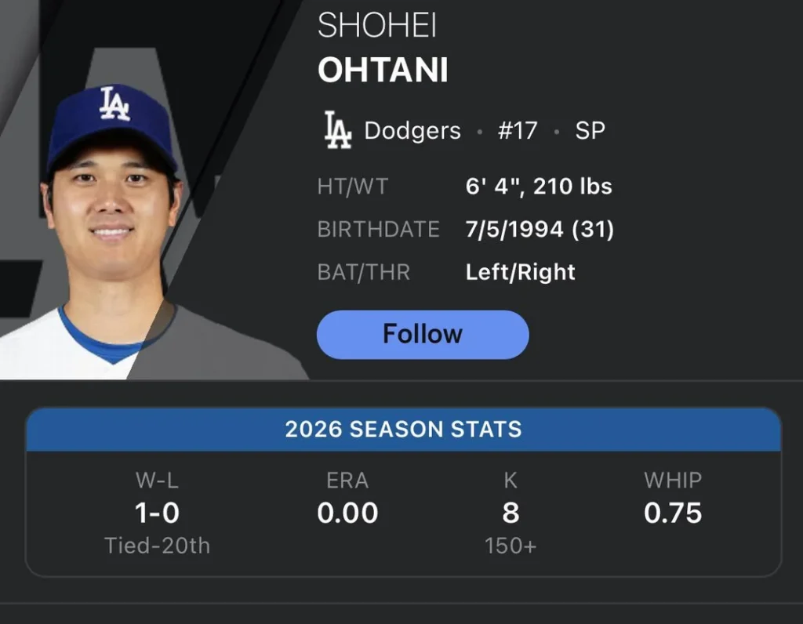Screen dimensions: 803x624
Task: Select the #17 jersey number
Action: 518,130
